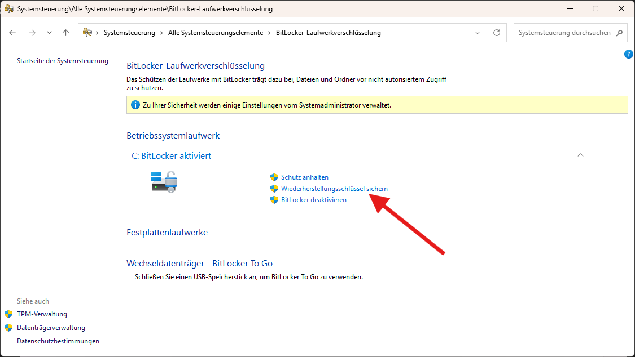The image size is (635, 357).
Task: Click shield icon beside BitLocker deaktivieren
Action: click(274, 200)
